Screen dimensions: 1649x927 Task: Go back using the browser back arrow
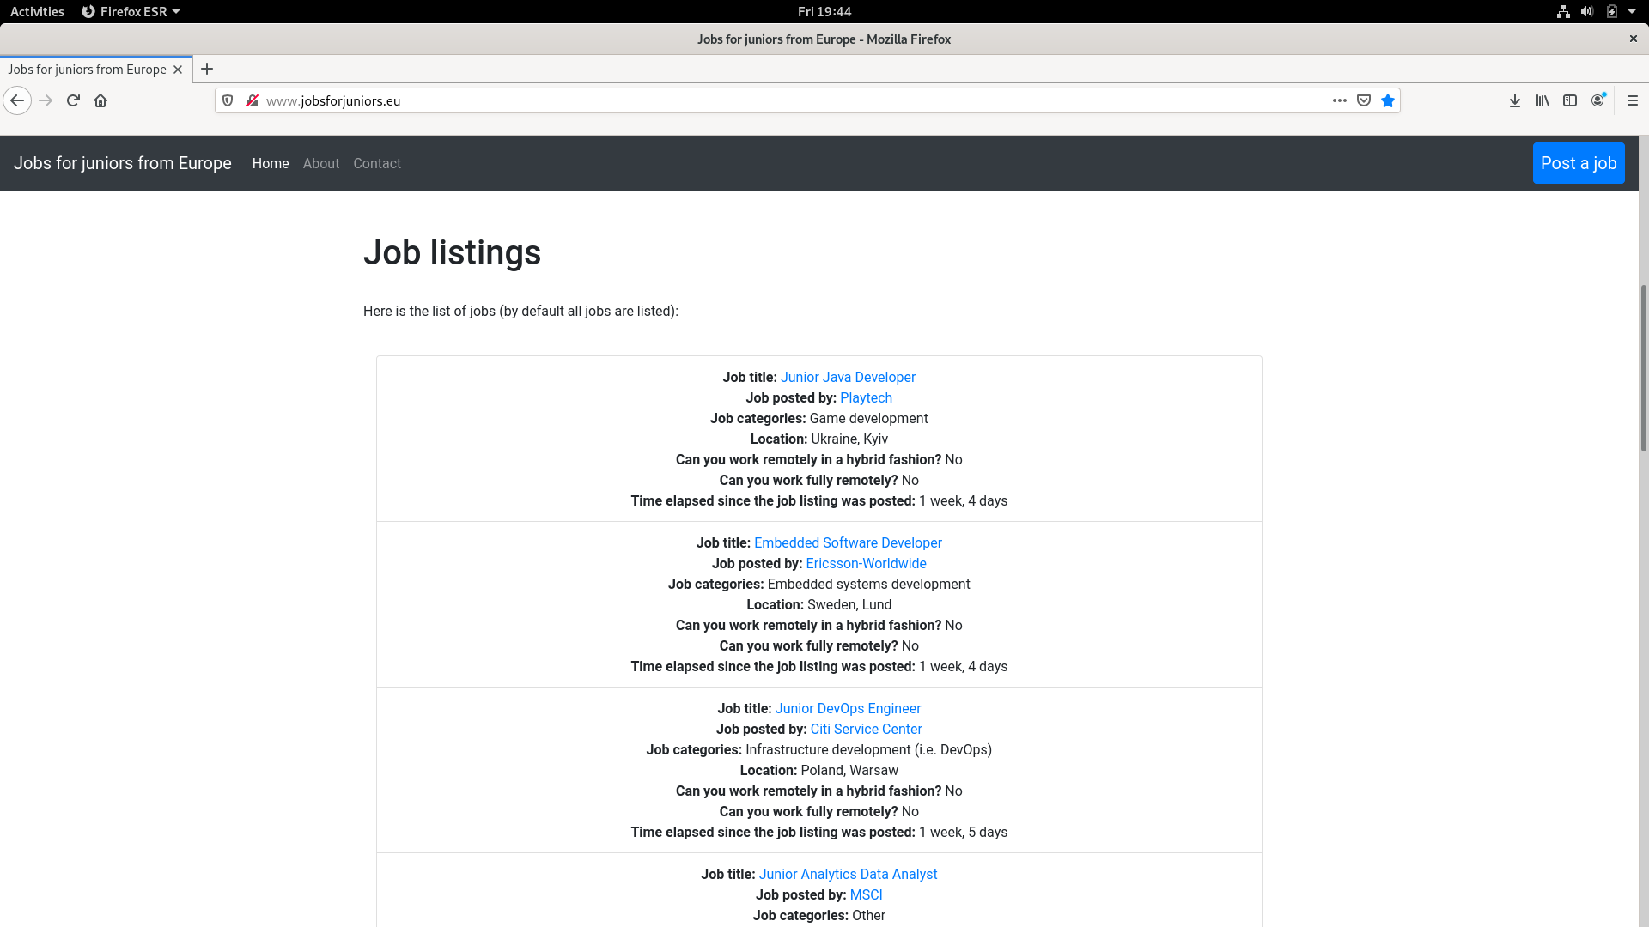pos(17,100)
